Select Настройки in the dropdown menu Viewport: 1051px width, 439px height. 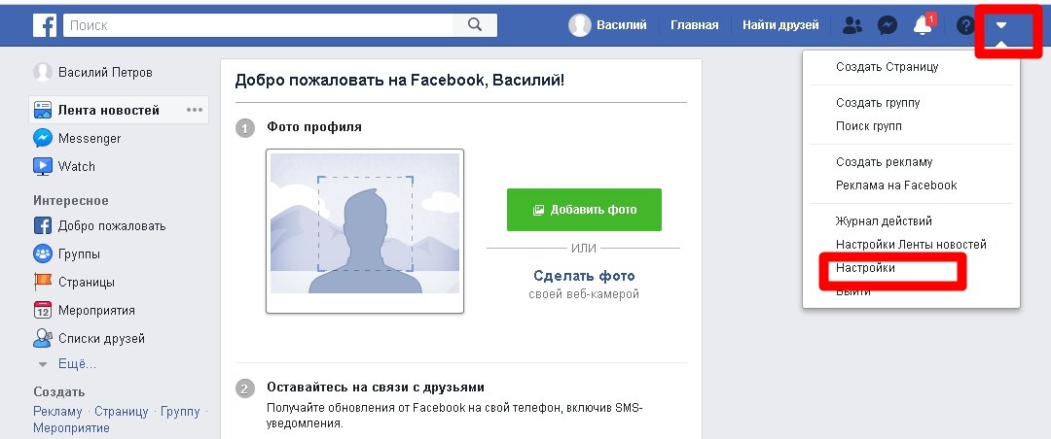coord(865,268)
